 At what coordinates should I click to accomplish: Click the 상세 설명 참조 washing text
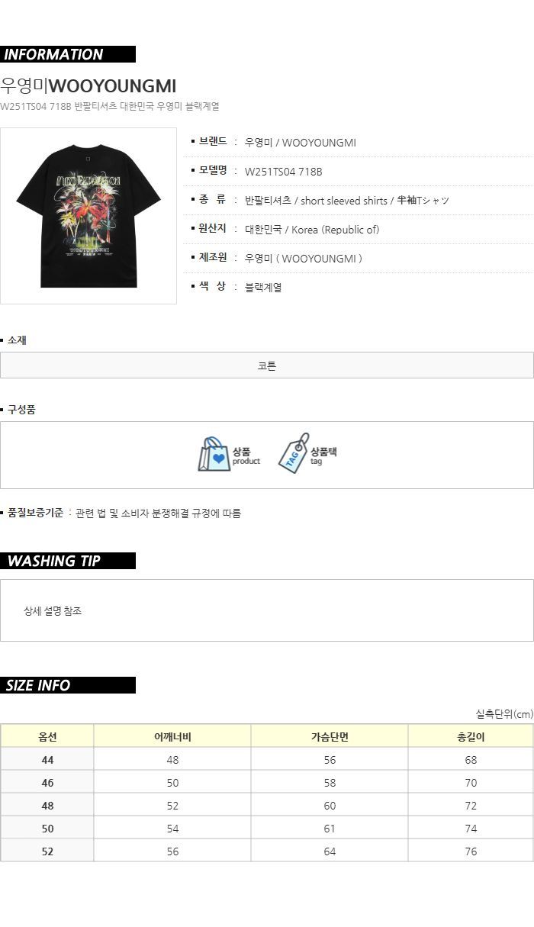53,611
